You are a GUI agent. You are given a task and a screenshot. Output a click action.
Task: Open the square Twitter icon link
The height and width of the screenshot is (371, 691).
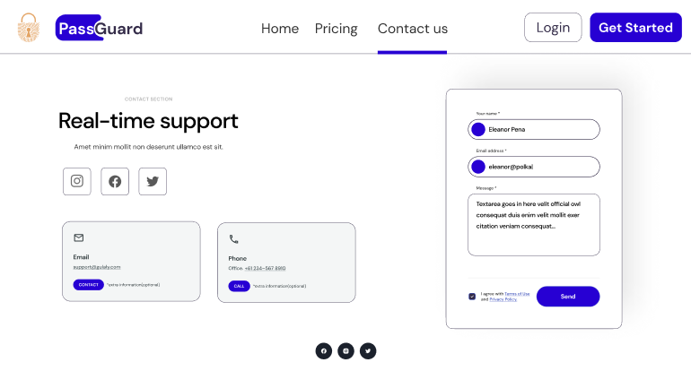[153, 181]
